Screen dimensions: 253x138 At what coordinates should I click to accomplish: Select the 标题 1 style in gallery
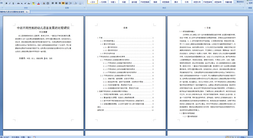[x=113, y=2]
